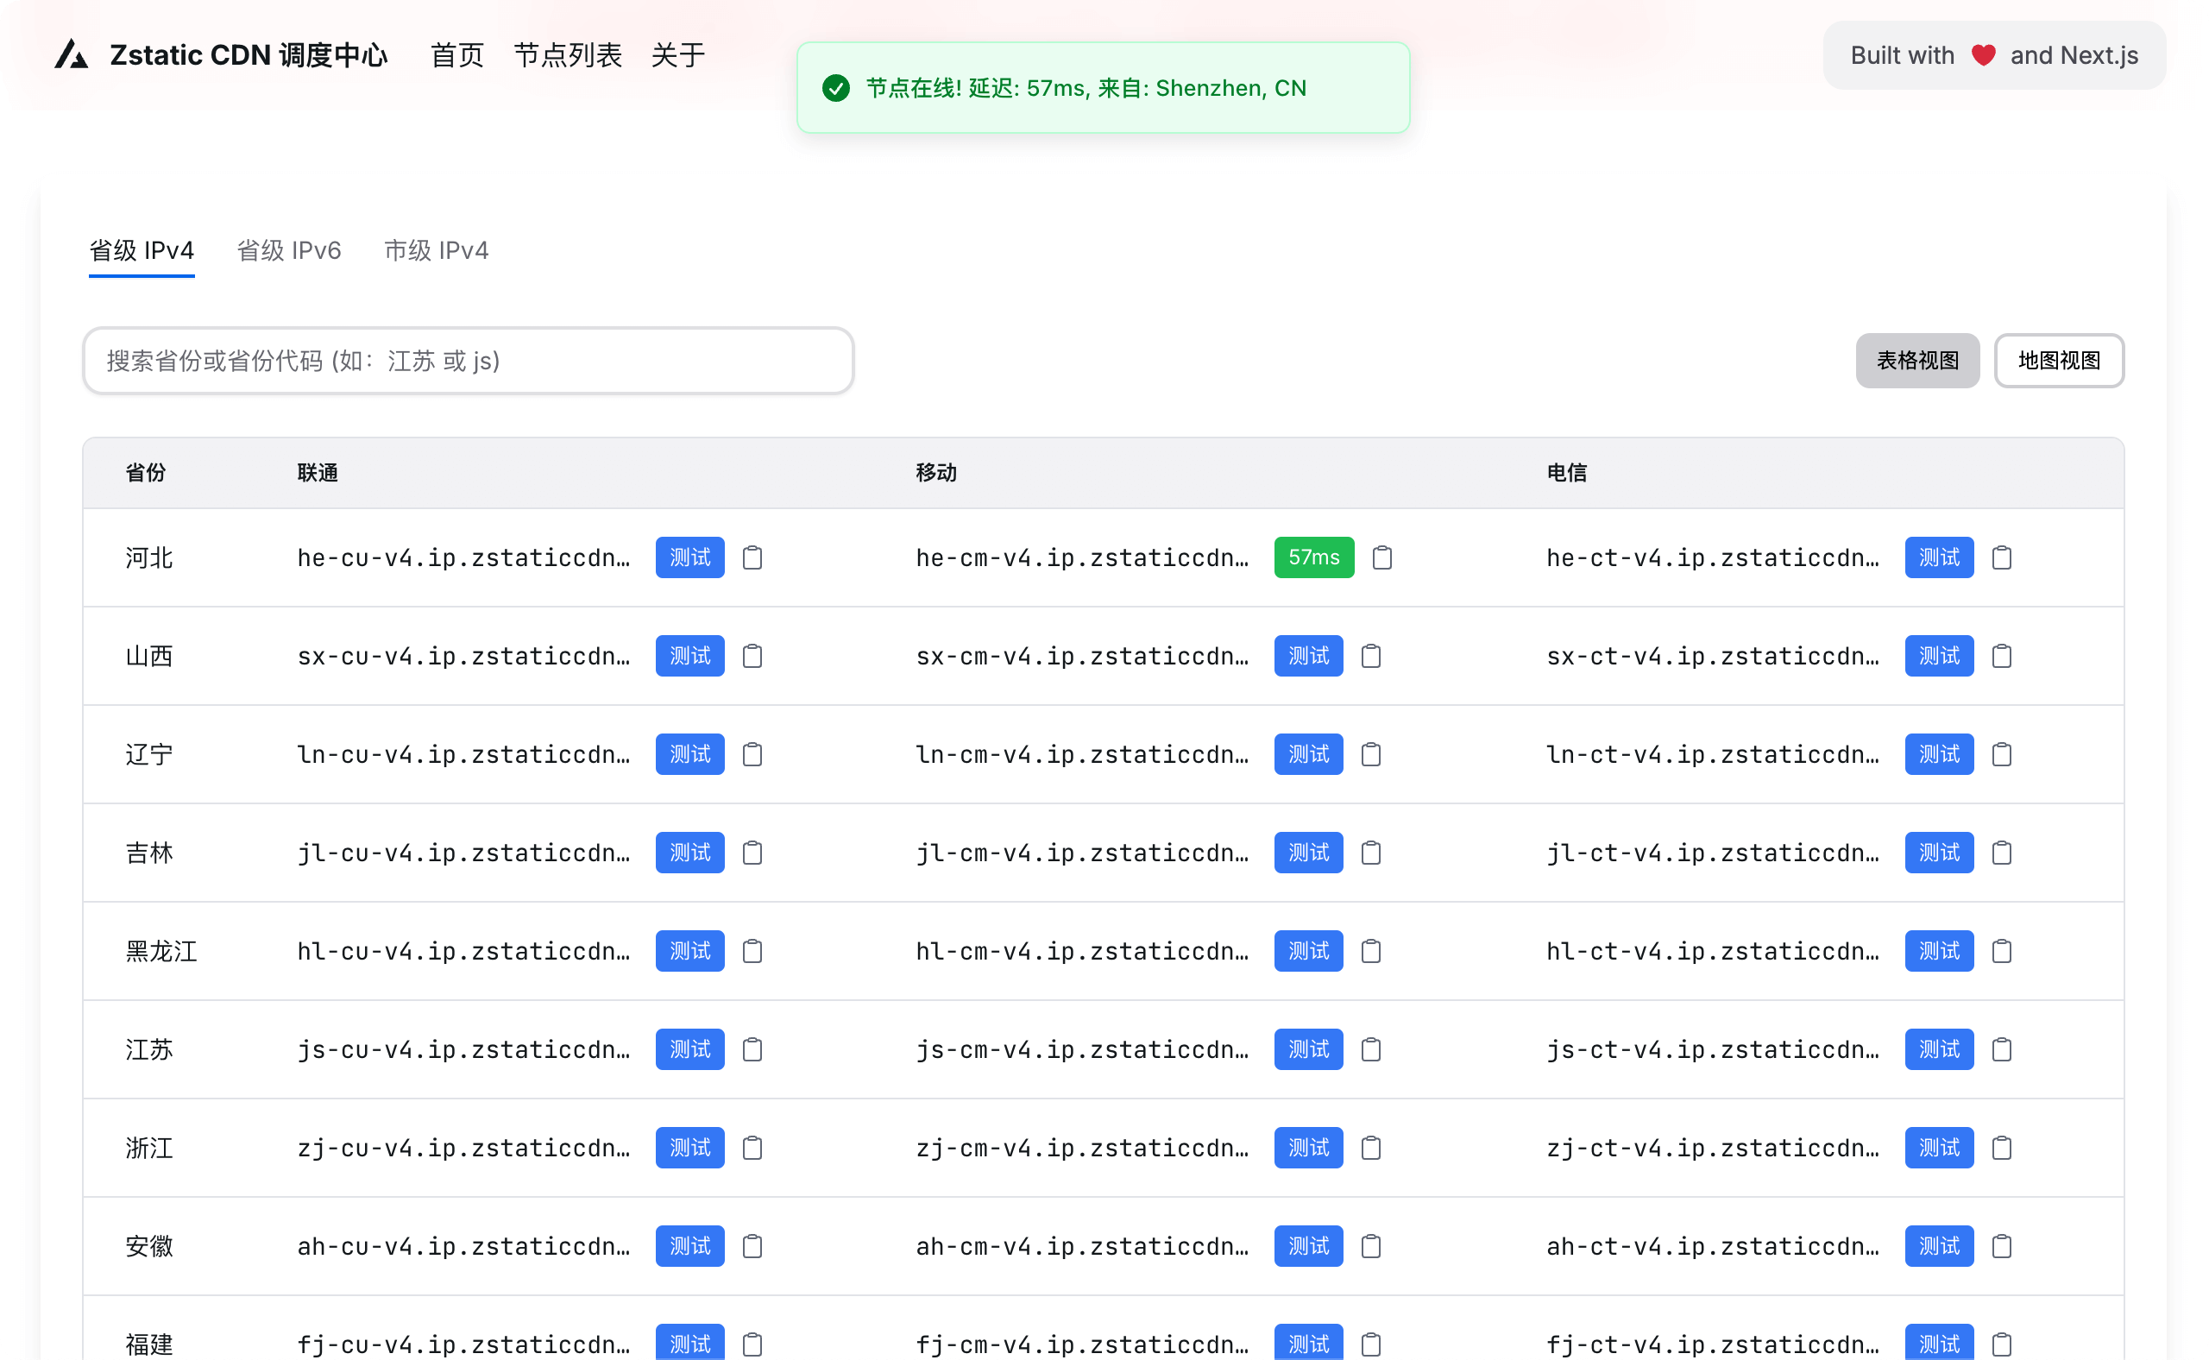Switch to 地图视图 map view
The height and width of the screenshot is (1360, 2209).
pos(2058,361)
